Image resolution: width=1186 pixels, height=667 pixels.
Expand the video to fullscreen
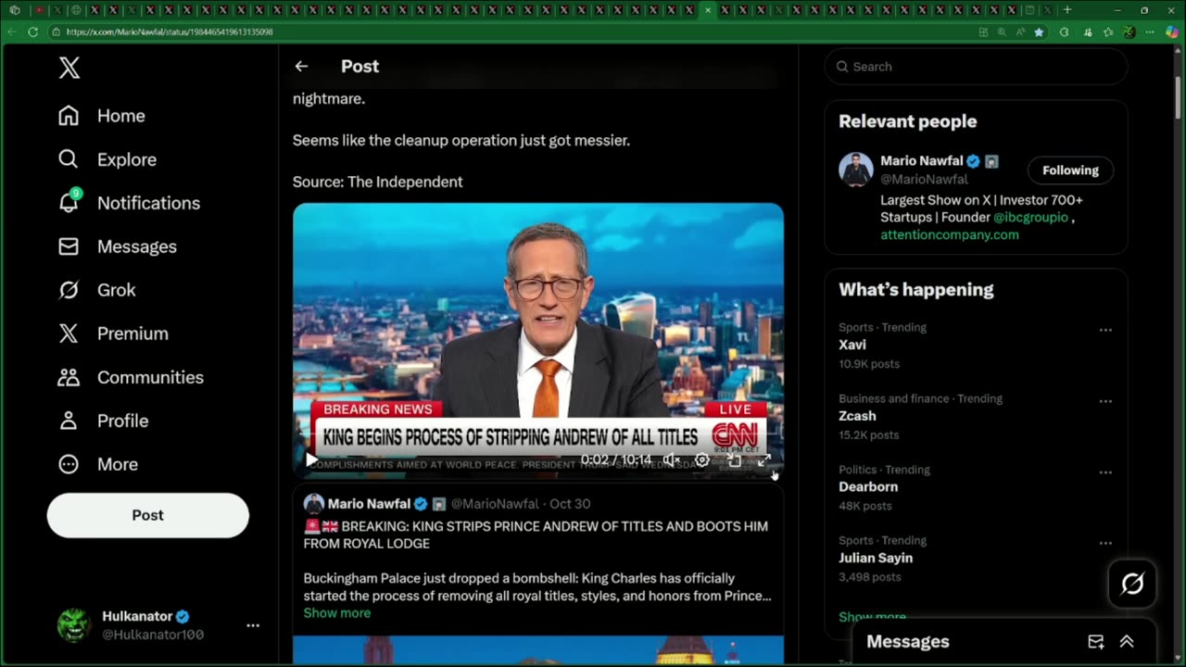point(764,459)
